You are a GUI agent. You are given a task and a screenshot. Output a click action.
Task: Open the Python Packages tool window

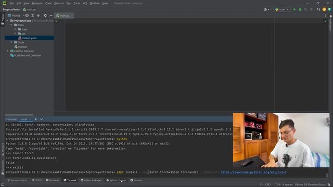click(91, 180)
